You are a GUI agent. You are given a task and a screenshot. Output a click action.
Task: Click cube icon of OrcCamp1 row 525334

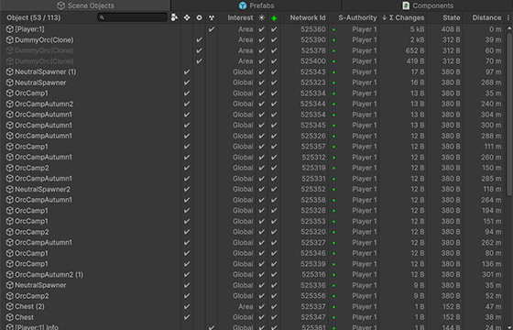(10, 93)
